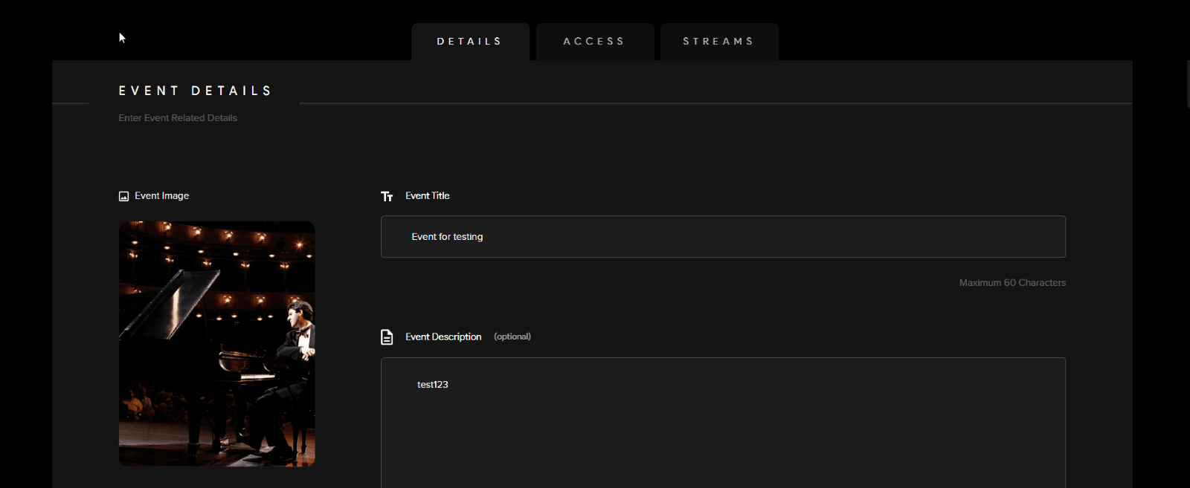Screen dimensions: 1190x488
Task: Click the 'Event for testing' title text
Action: coord(447,237)
